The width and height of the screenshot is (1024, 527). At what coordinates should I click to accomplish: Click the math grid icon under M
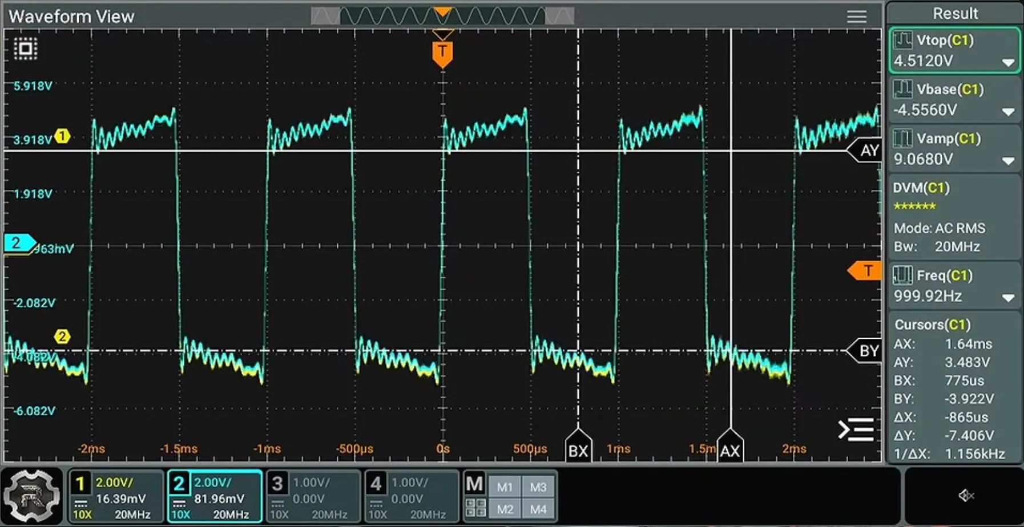pyautogui.click(x=475, y=508)
